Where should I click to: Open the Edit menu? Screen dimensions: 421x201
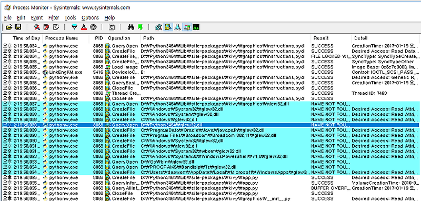(x=21, y=18)
